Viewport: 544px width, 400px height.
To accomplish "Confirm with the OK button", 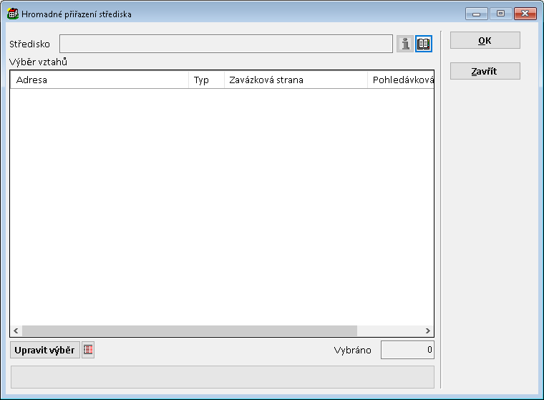I will pyautogui.click(x=485, y=41).
